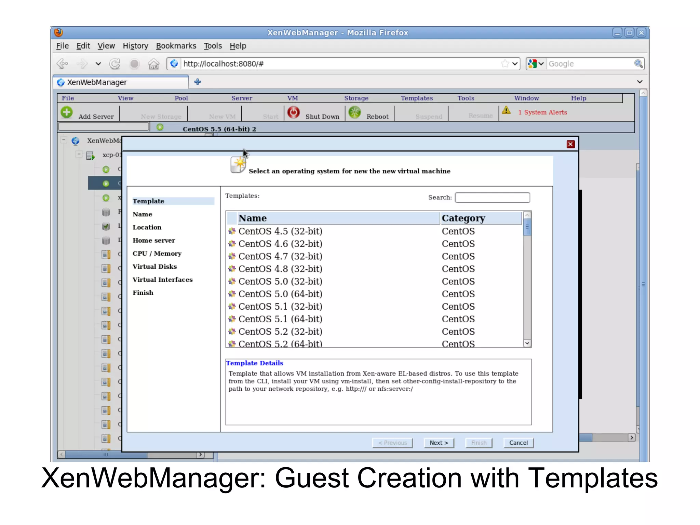Click the Firefox reload icon
This screenshot has height=525, width=700.
[115, 64]
